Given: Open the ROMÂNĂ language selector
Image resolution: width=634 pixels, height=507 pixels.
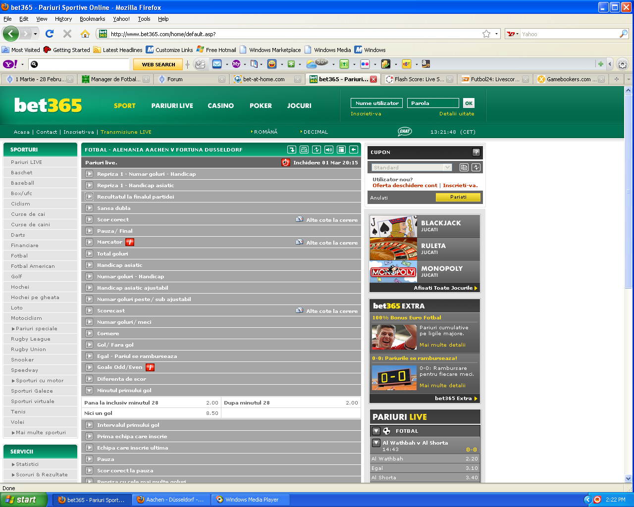Looking at the screenshot, I should coord(264,132).
